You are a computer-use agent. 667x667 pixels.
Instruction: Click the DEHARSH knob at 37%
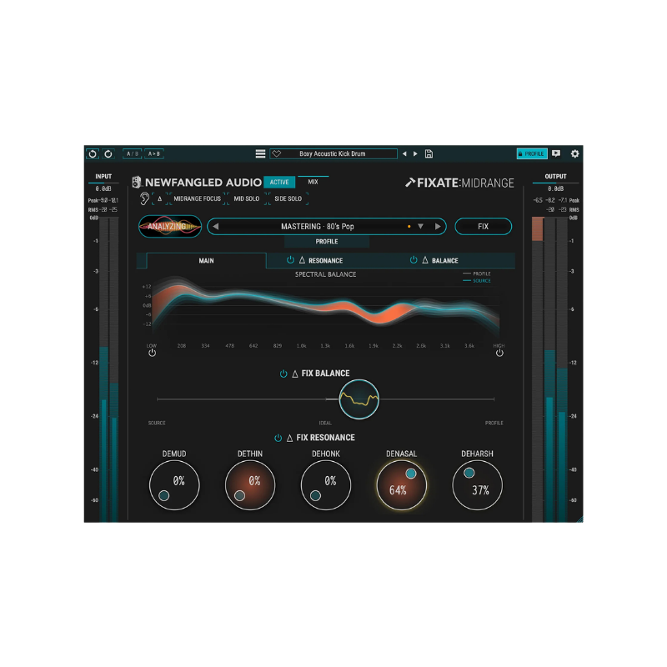477,485
